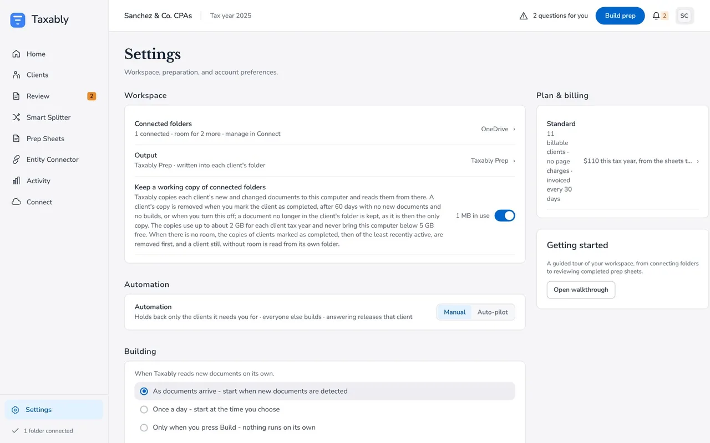Click the warning triangle icon in header
The height and width of the screenshot is (443, 710).
(x=524, y=16)
